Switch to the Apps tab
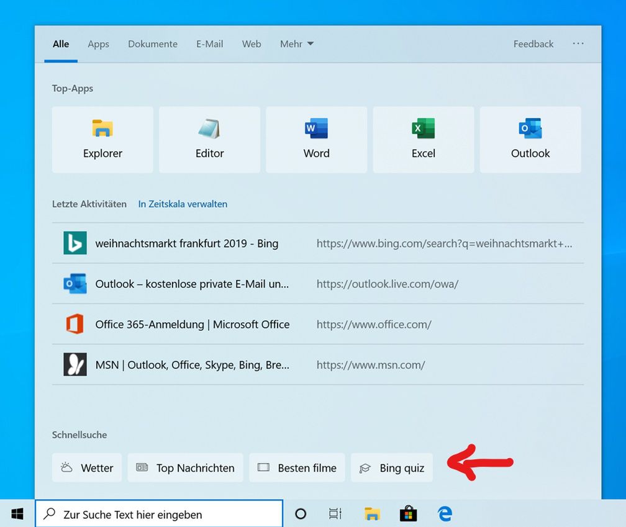Image resolution: width=626 pixels, height=527 pixels. (x=98, y=44)
